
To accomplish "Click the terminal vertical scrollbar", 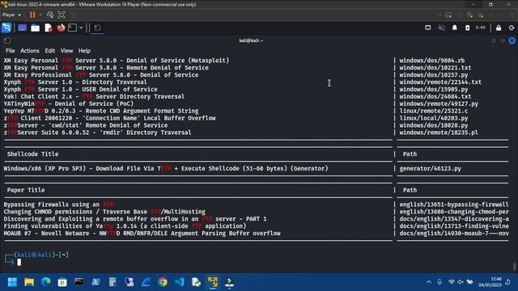I will [515, 266].
